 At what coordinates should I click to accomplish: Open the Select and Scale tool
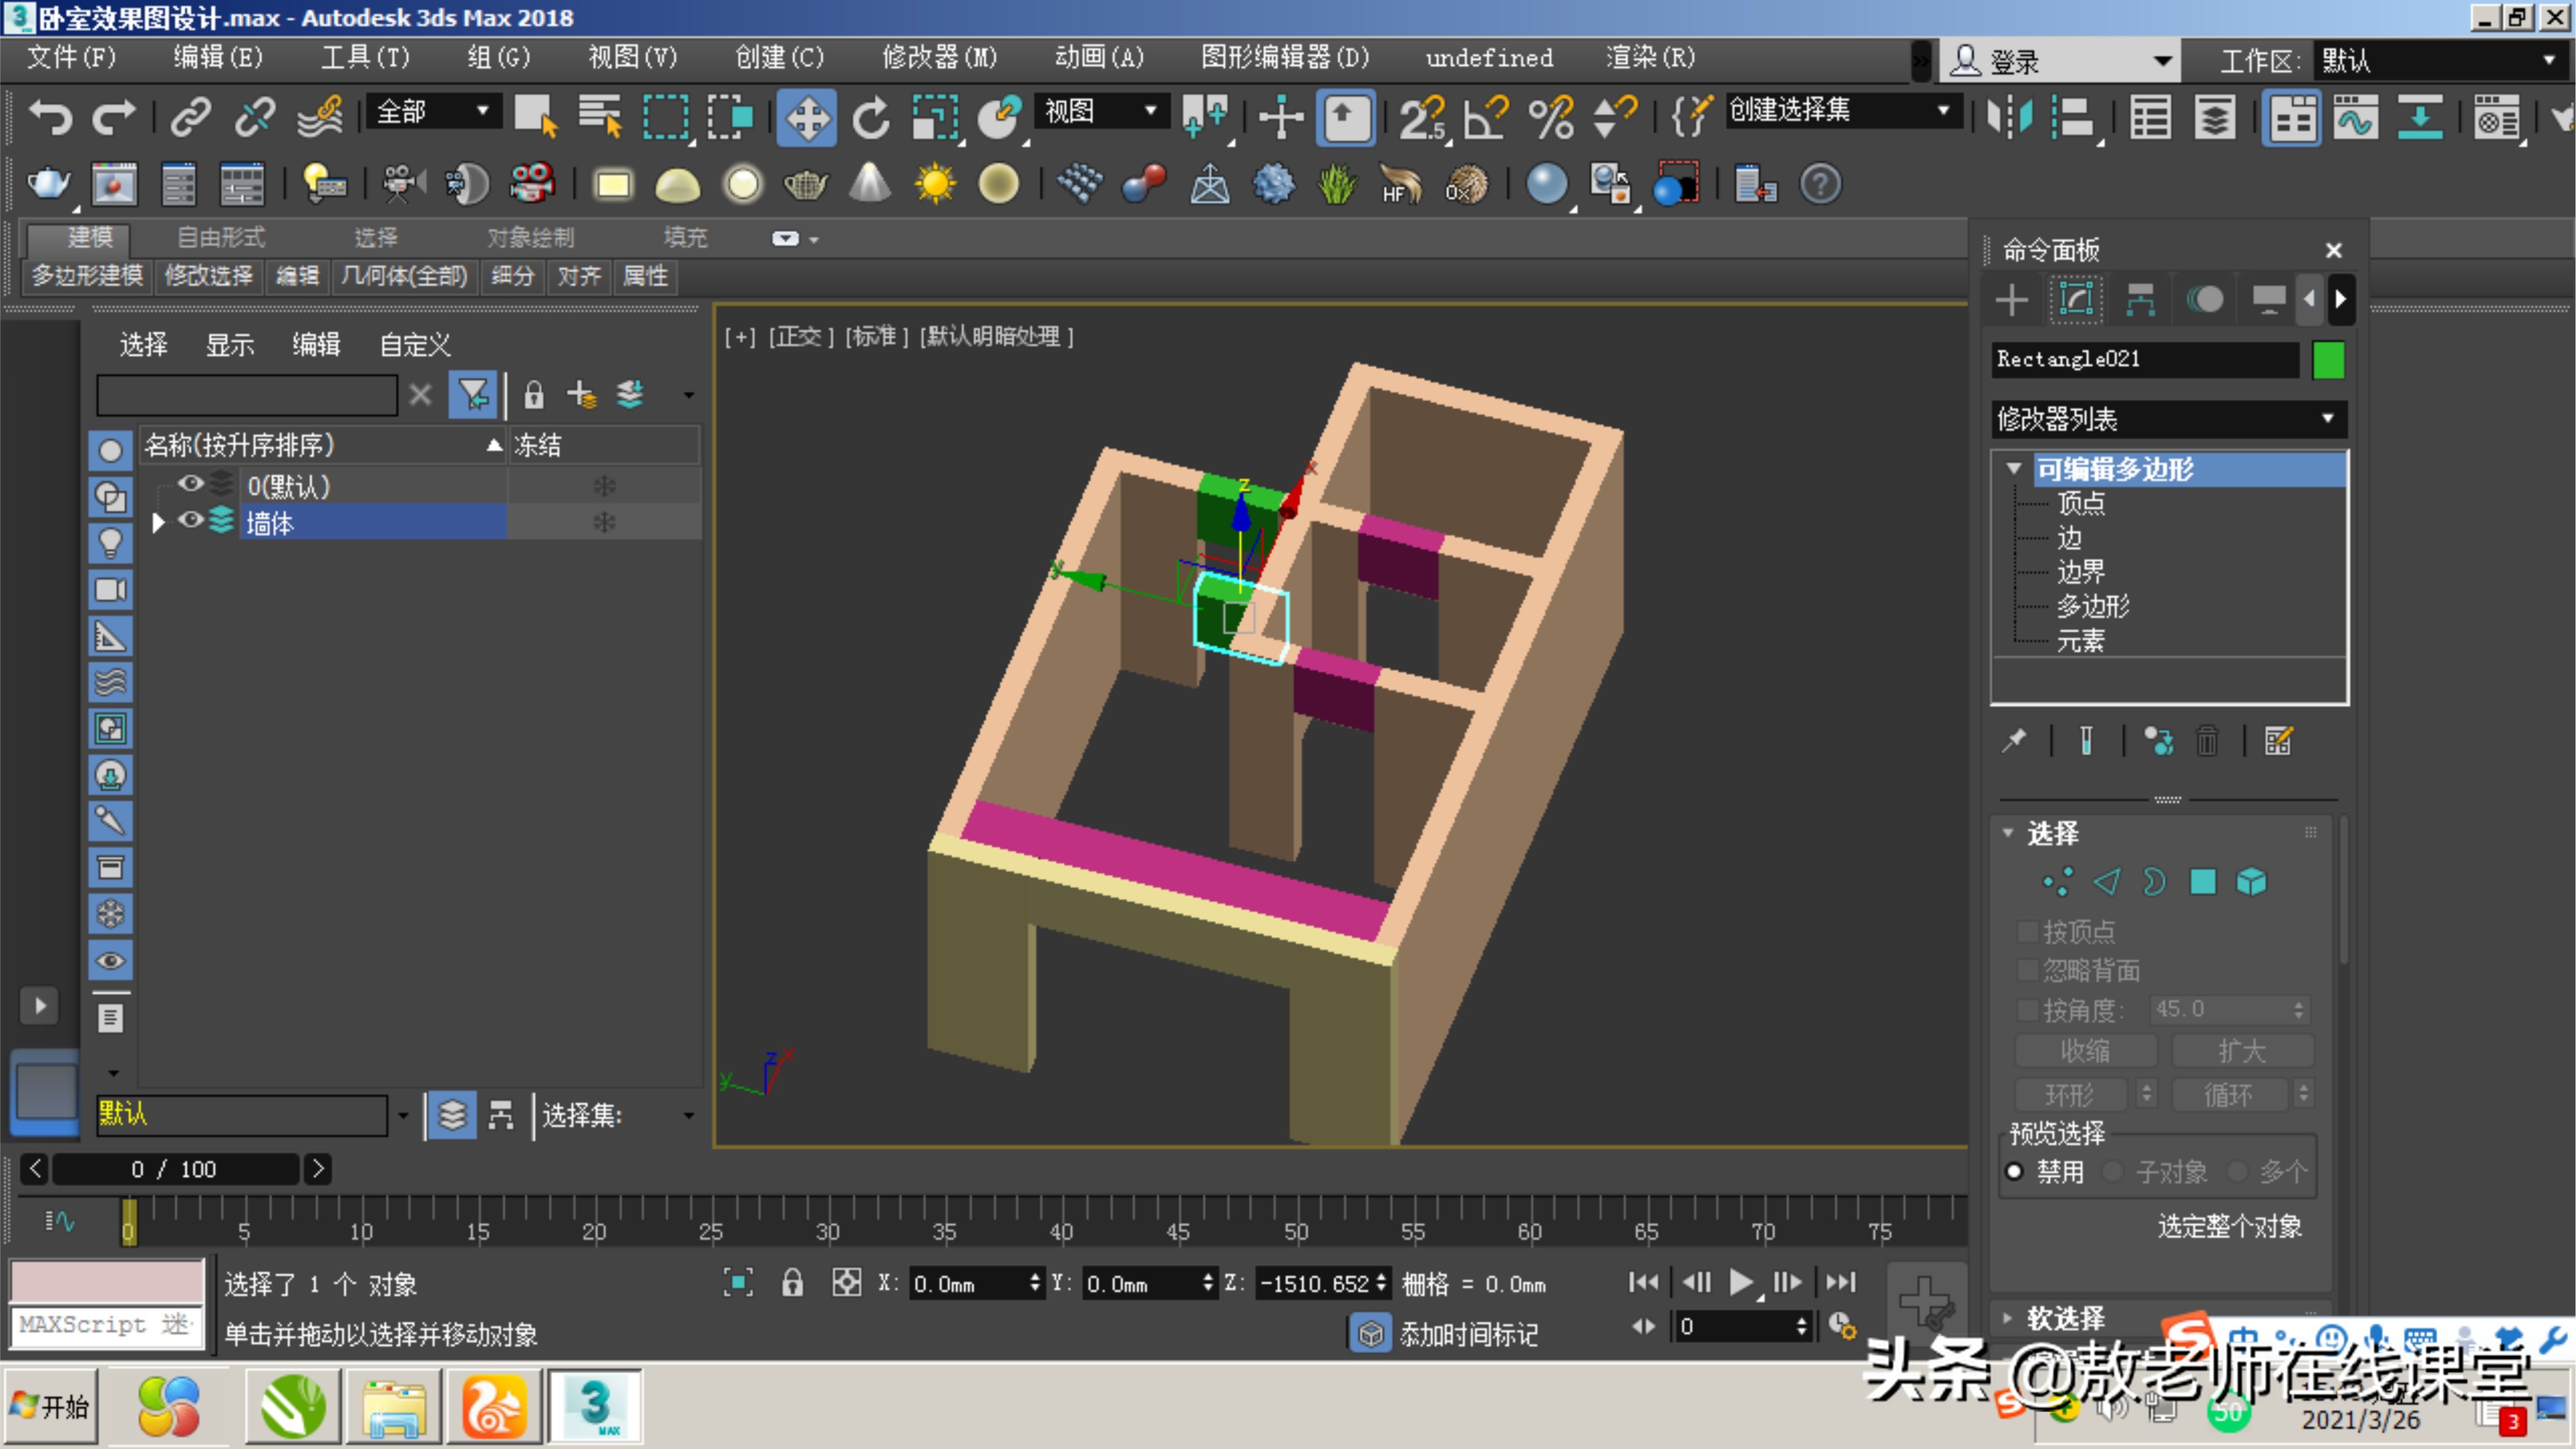pos(935,117)
